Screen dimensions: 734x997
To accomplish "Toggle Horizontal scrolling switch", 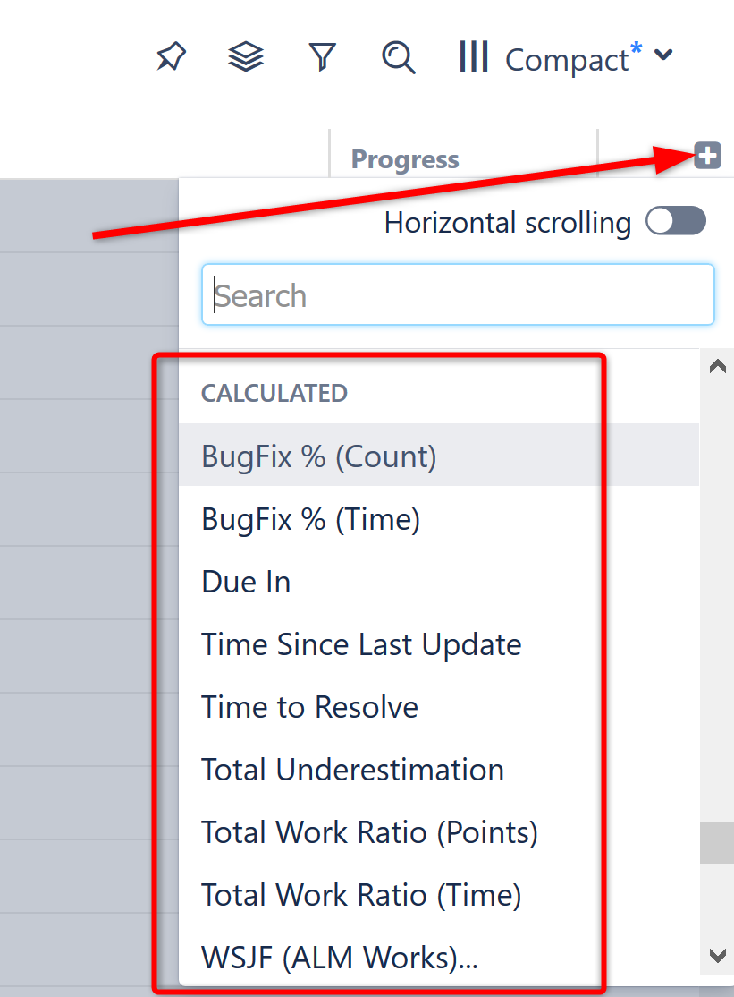I will tap(676, 221).
